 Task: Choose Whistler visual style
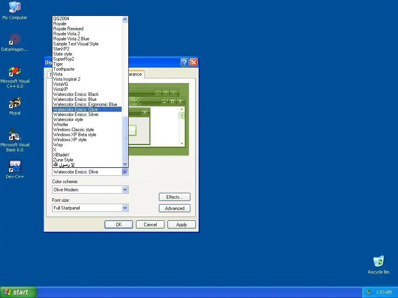pyautogui.click(x=87, y=125)
